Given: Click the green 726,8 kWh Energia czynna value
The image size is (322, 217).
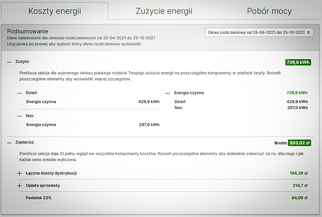Looking at the screenshot, I should point(297,93).
